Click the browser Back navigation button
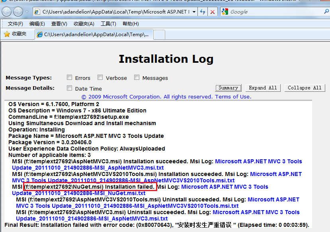The width and height of the screenshot is (330, 232). (6, 12)
